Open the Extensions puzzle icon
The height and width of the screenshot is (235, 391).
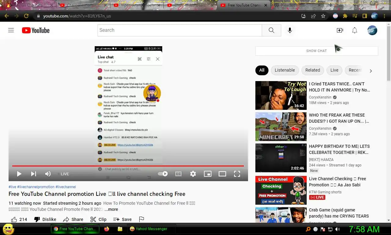[x=345, y=16]
